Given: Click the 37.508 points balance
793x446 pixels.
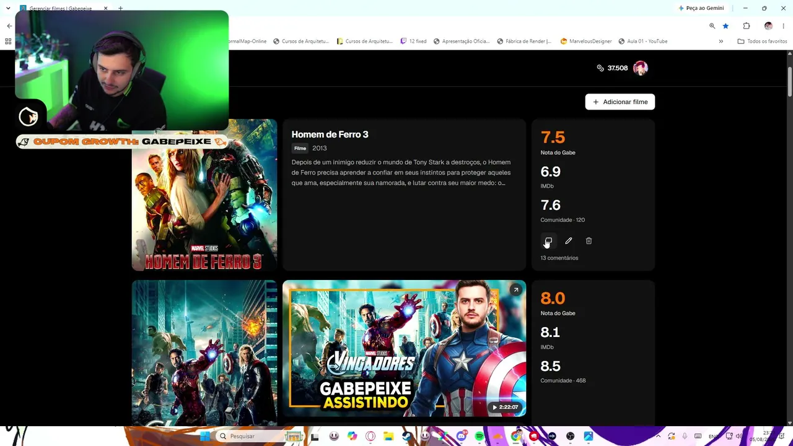Looking at the screenshot, I should coord(618,68).
